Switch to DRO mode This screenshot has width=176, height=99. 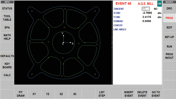coord(169,9)
